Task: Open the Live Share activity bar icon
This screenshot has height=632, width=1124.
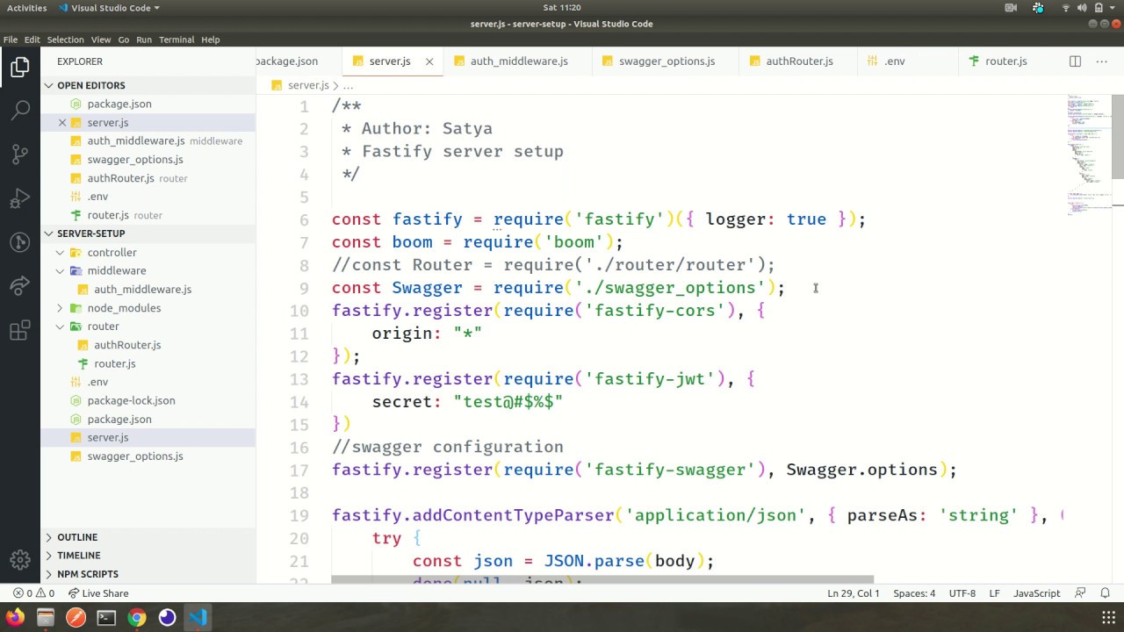Action: pos(20,286)
